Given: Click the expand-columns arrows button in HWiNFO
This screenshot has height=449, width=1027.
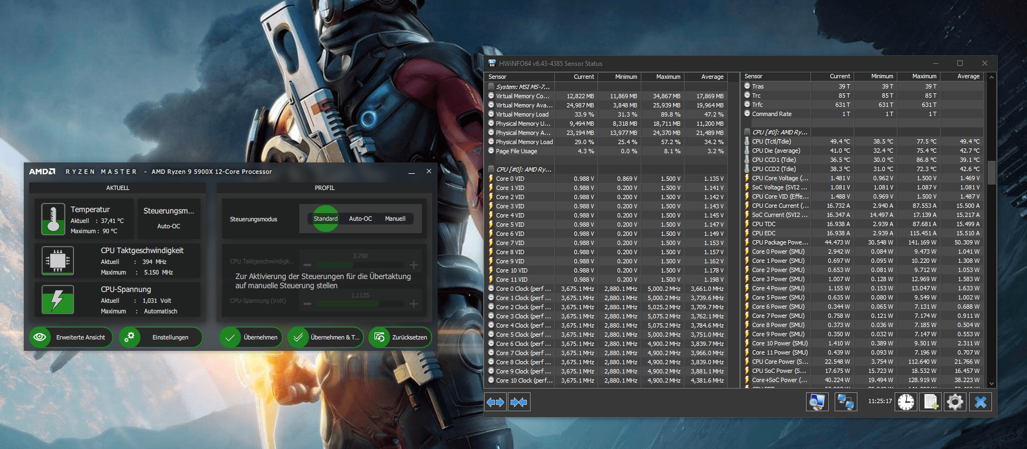Looking at the screenshot, I should click(495, 402).
